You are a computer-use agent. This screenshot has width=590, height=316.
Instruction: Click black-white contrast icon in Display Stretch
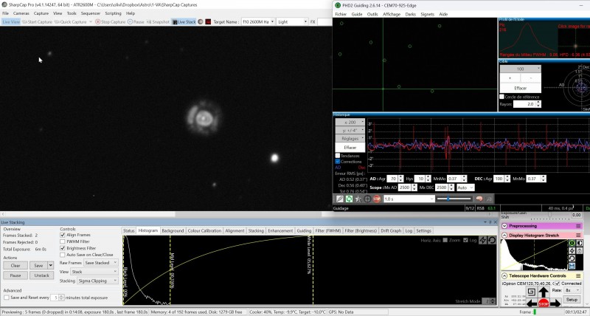[x=580, y=244]
